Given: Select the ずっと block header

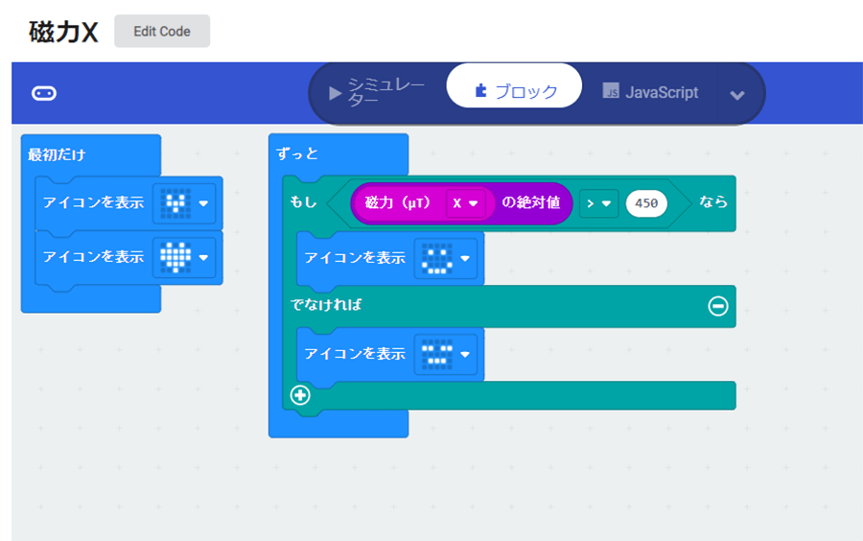Looking at the screenshot, I should [297, 153].
